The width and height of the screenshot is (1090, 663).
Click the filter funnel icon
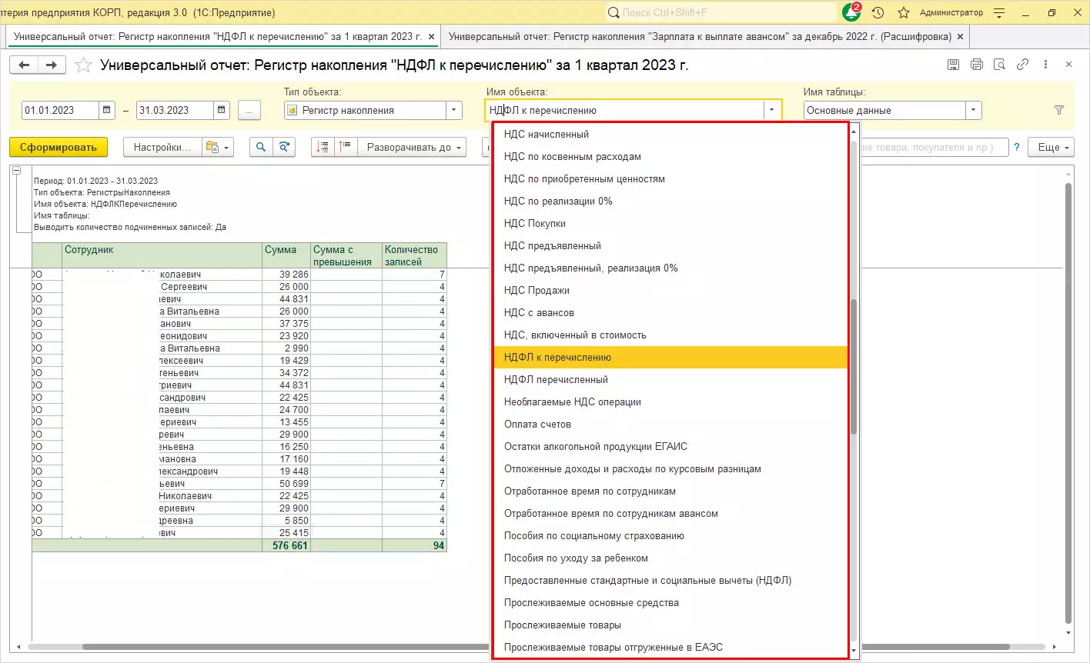pyautogui.click(x=1059, y=110)
